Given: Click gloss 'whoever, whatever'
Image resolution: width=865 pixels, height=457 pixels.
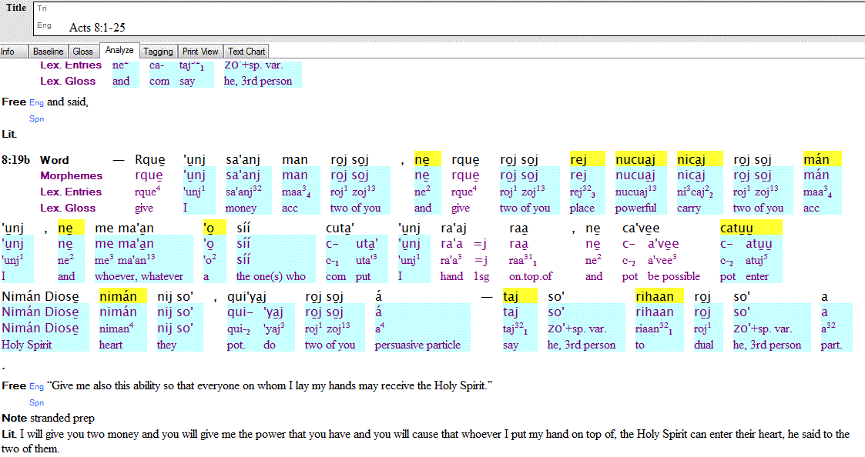Looking at the screenshot, I should [x=139, y=276].
